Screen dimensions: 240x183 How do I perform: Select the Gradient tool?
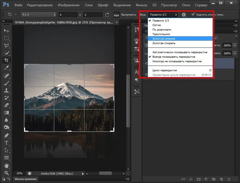pos(6,113)
